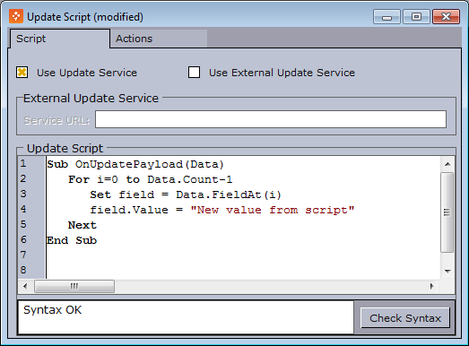Place cursor on the End Sub line

tap(72, 240)
